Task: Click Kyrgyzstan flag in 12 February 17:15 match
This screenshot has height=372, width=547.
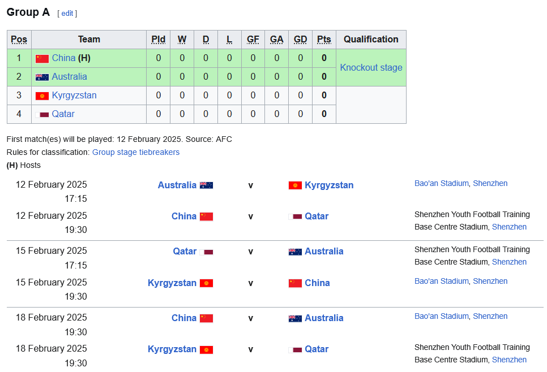Action: pyautogui.click(x=295, y=185)
